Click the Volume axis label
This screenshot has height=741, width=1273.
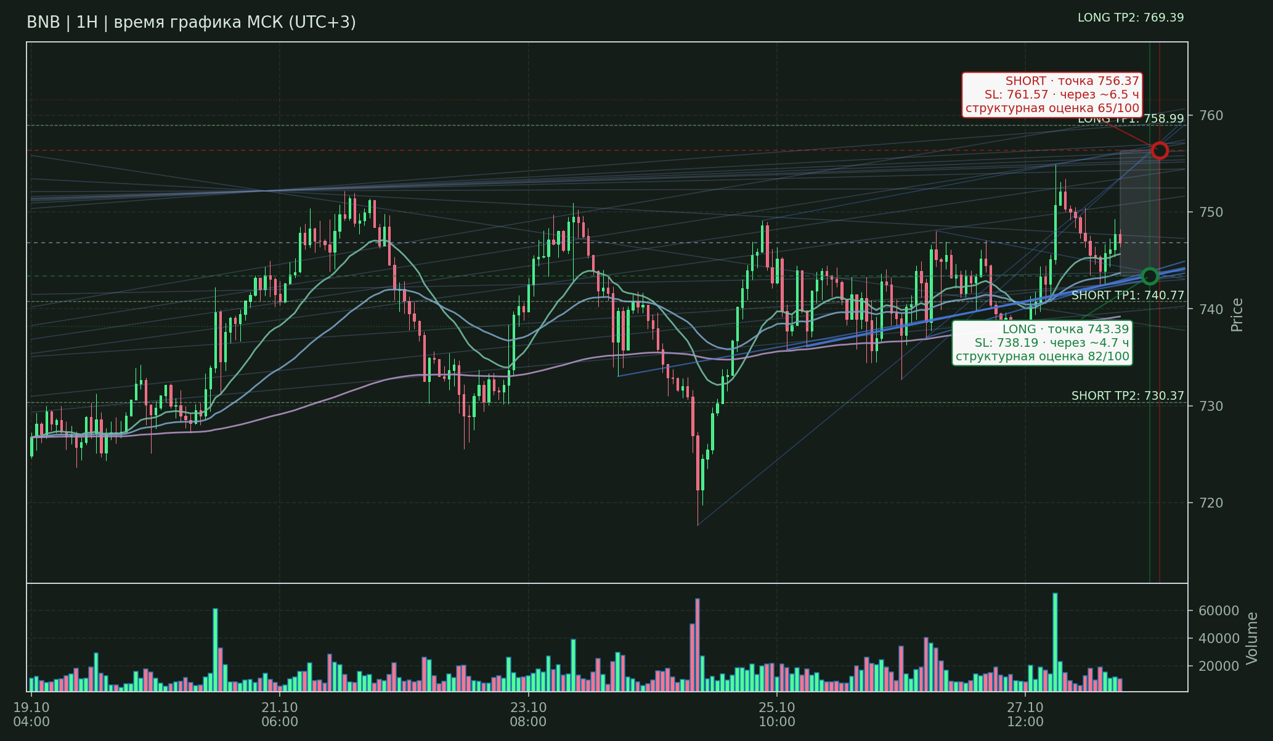point(1252,638)
